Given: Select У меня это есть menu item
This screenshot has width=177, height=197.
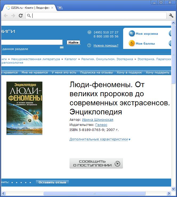Looking at the screenshot, I should point(64,72).
